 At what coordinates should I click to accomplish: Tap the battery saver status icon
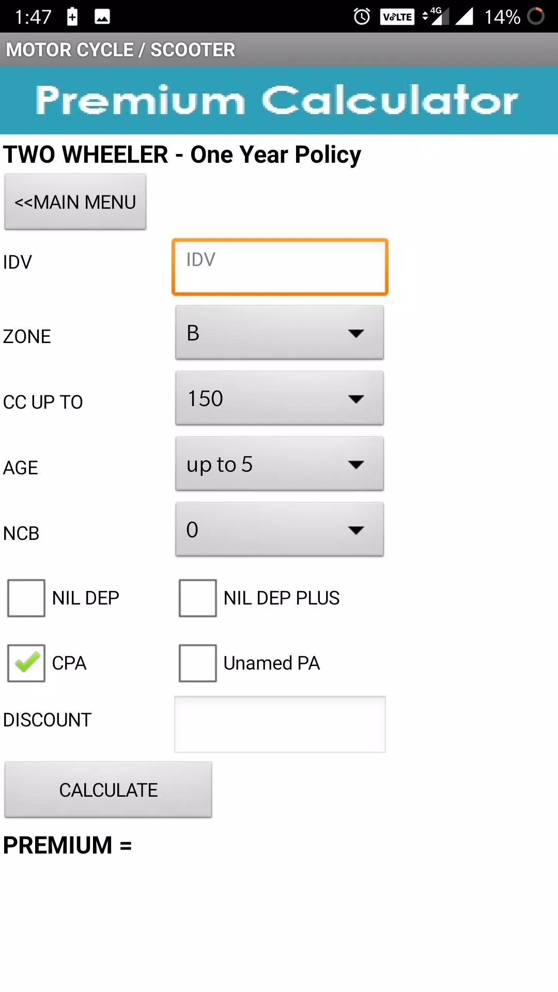click(x=72, y=17)
